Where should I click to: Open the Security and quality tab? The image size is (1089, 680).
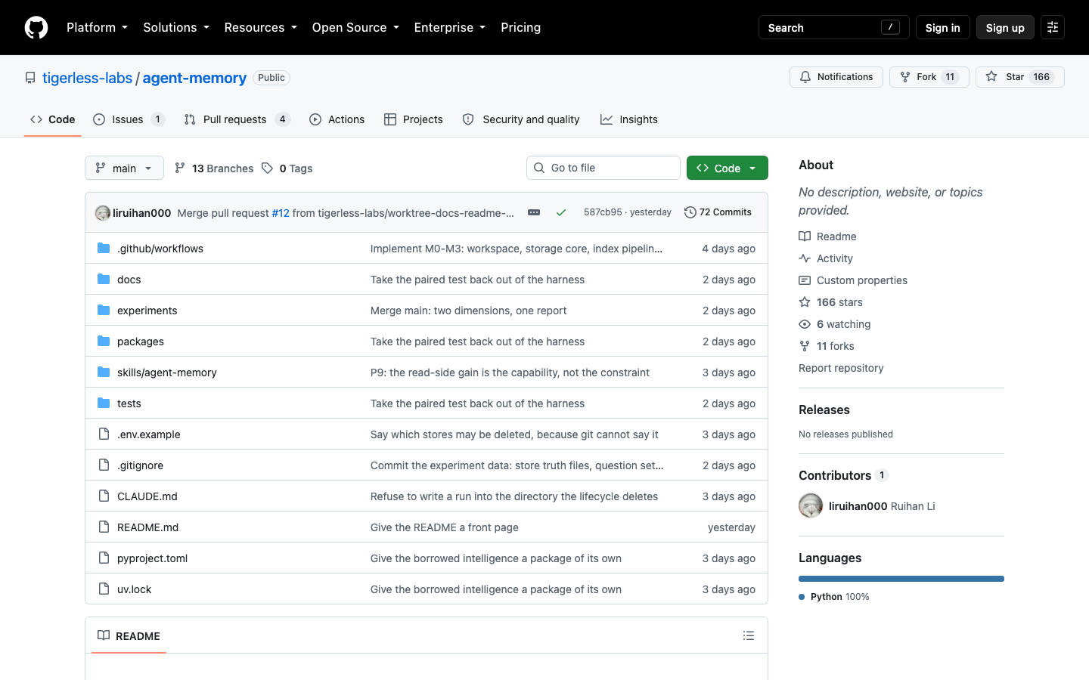click(x=521, y=119)
